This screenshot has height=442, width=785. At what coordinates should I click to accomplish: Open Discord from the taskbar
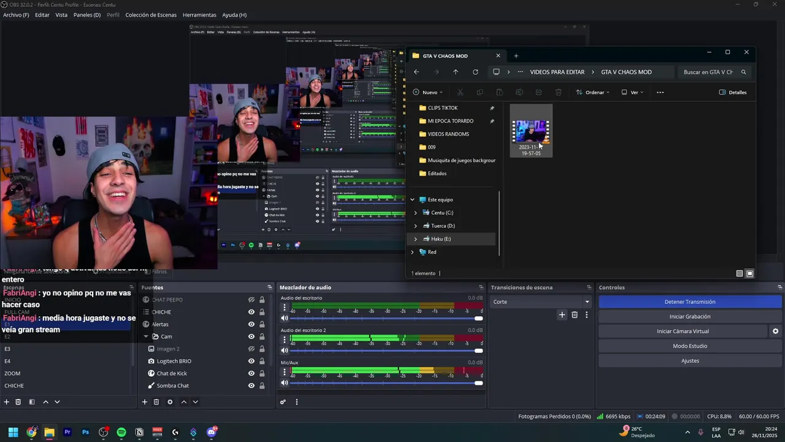(x=212, y=432)
